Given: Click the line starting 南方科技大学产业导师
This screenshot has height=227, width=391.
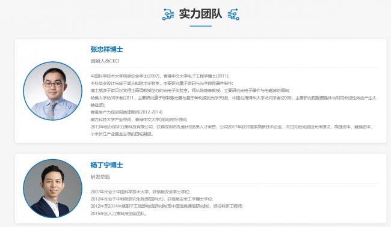Looking at the screenshot, I should tap(138, 120).
